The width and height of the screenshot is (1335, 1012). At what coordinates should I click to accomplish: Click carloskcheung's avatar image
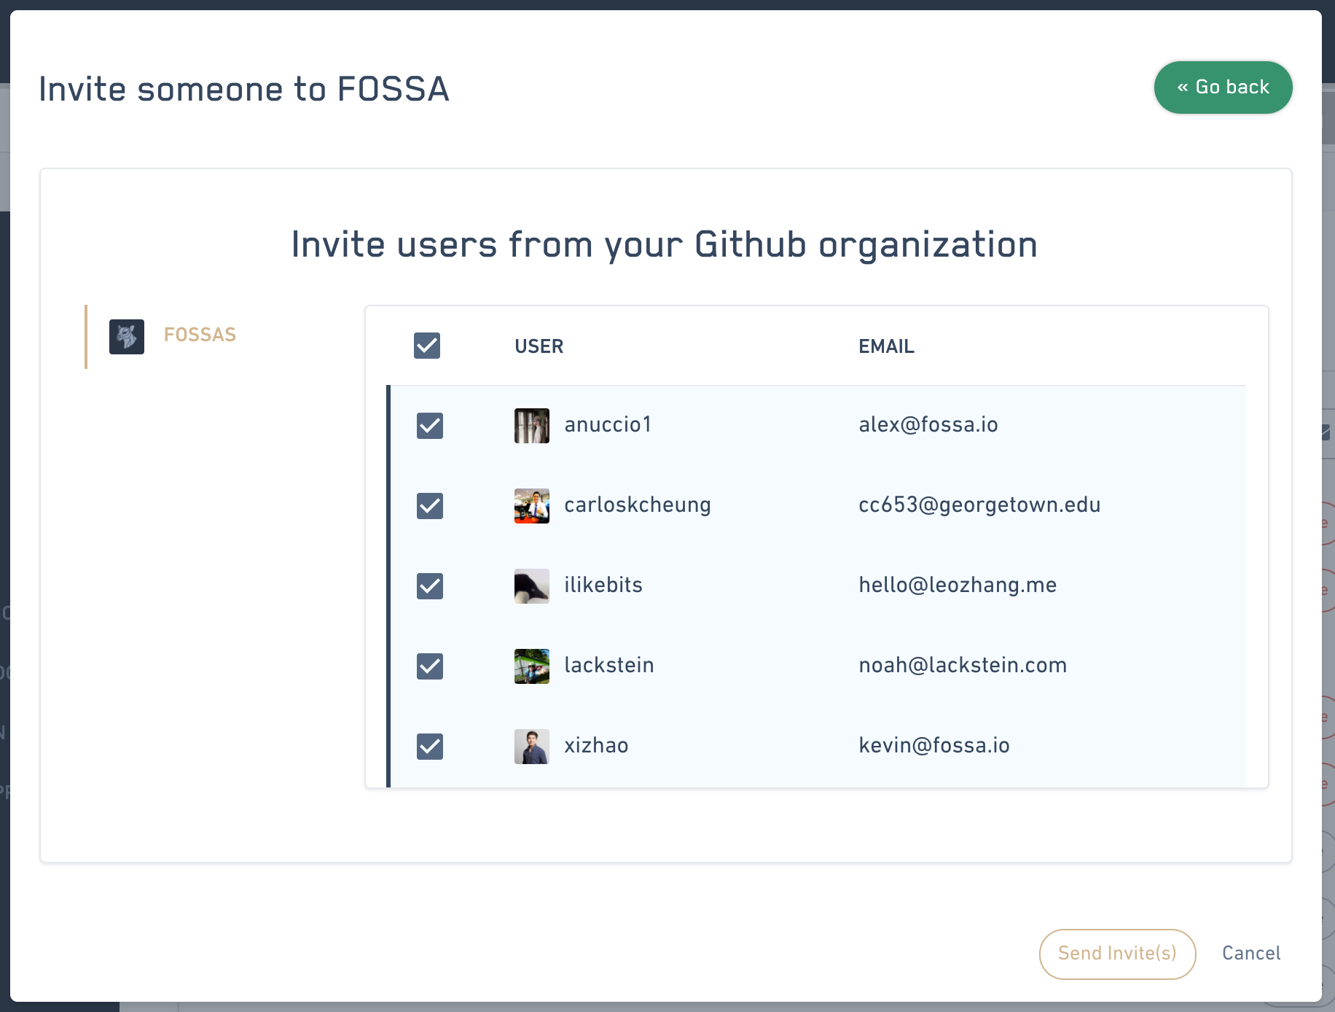click(x=532, y=506)
